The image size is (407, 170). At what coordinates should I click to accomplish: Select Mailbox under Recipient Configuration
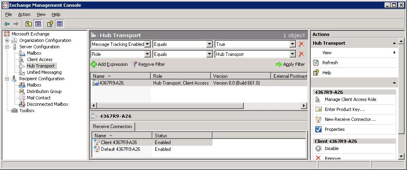point(34,85)
